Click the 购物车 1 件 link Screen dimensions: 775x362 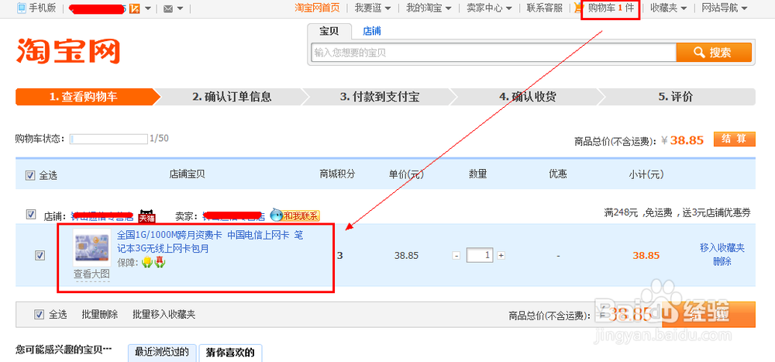click(x=611, y=8)
